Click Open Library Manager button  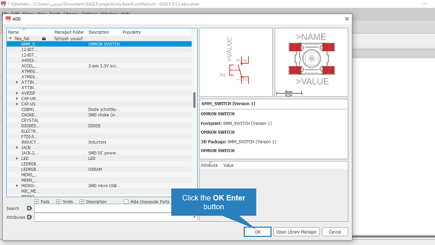point(296,232)
